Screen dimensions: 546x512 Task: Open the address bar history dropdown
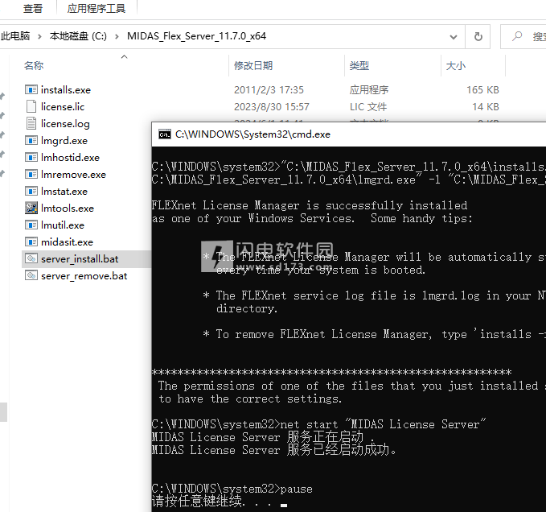point(456,36)
